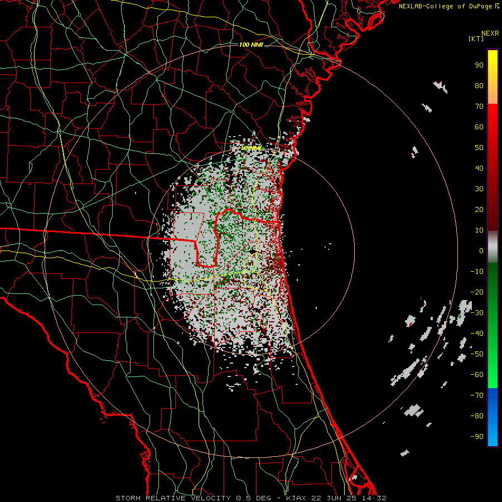This screenshot has width=502, height=502.
Task: Click the 100 NMI range ring label
Action: pyautogui.click(x=251, y=45)
